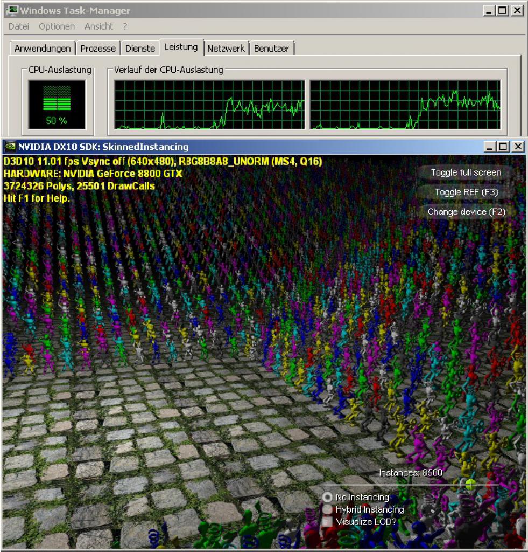Click the Hit F1 for Help text
Screen dimensions: 528x552
point(37,198)
